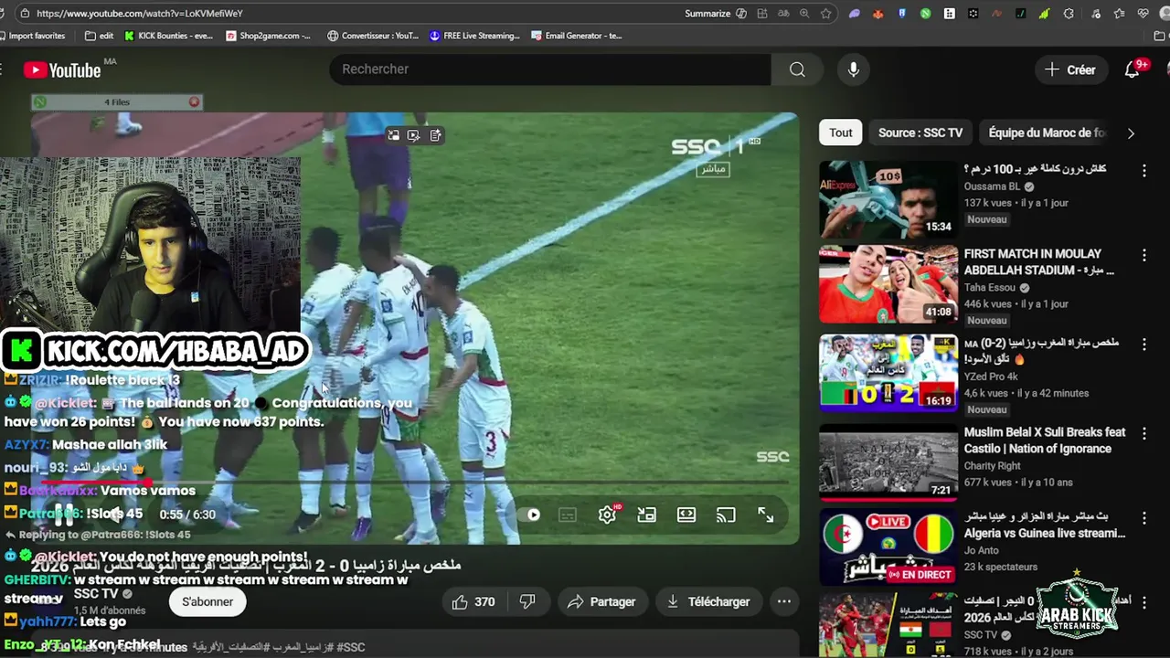Click the Créer button

pos(1070,69)
